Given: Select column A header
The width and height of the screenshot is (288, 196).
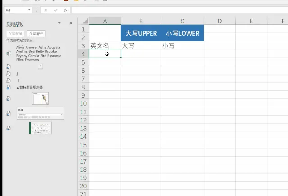Looking at the screenshot, I should pos(105,21).
